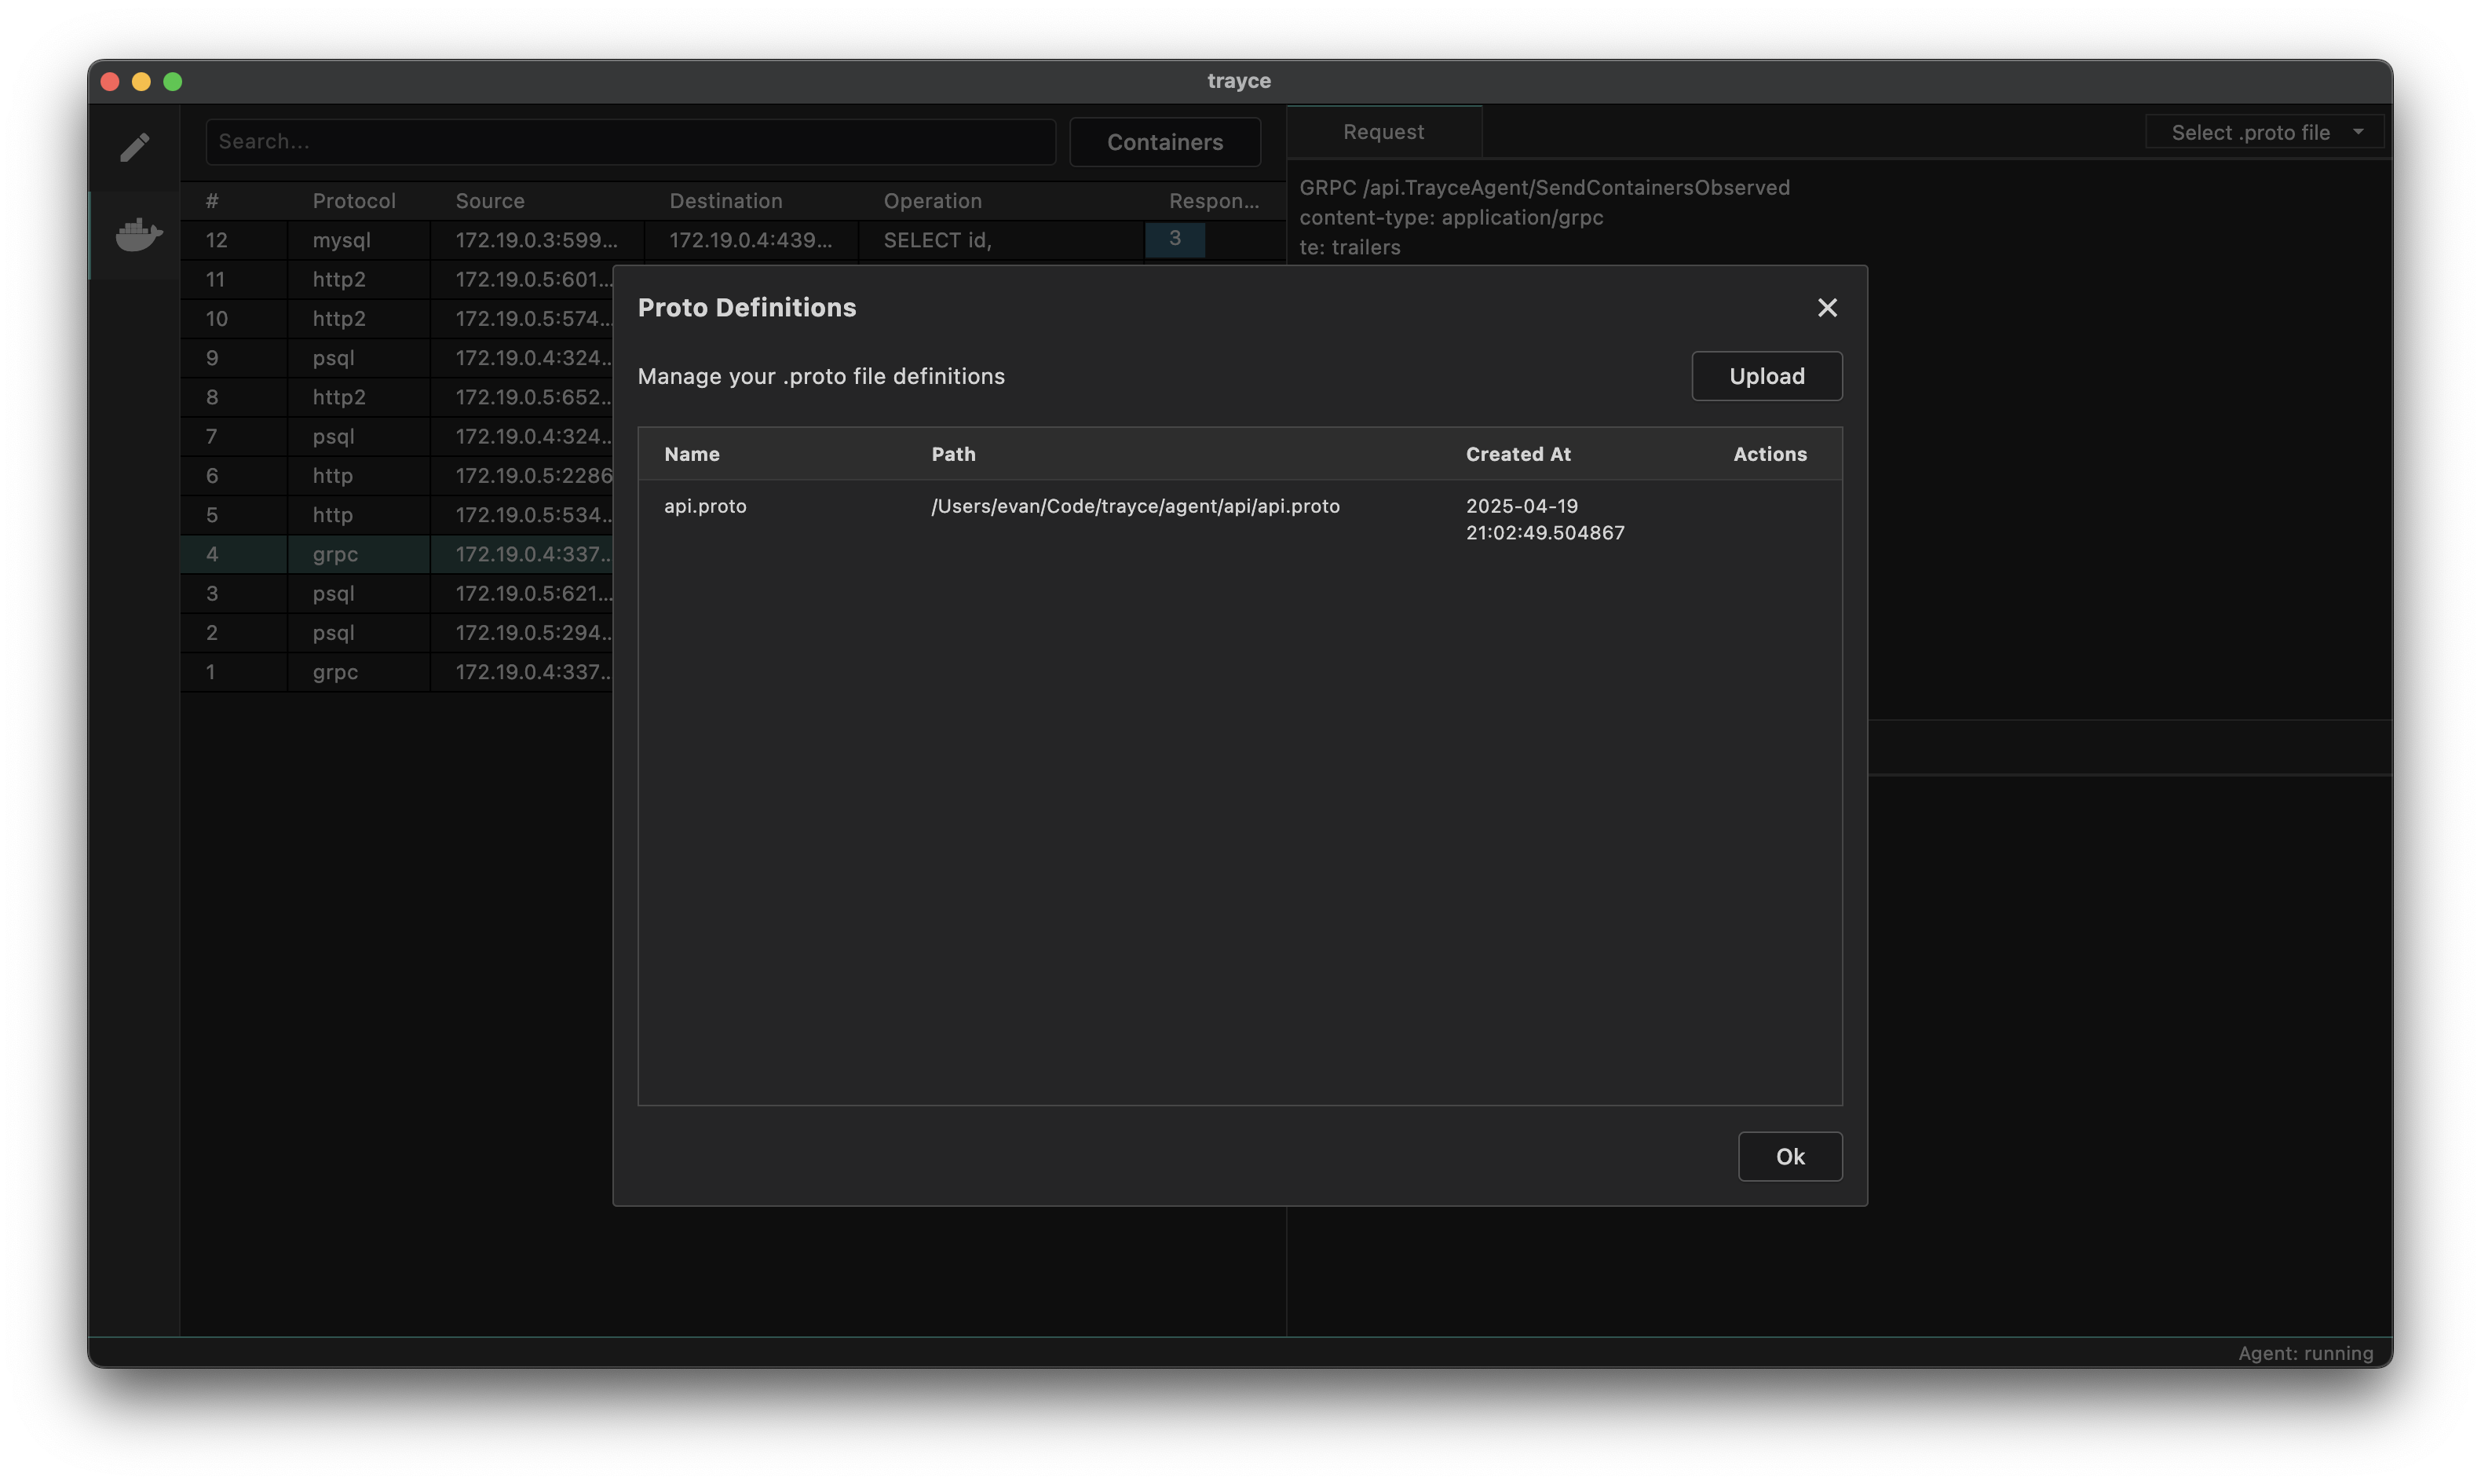The height and width of the screenshot is (1484, 2481).
Task: Select row 7 psql flow
Action: click(396, 436)
